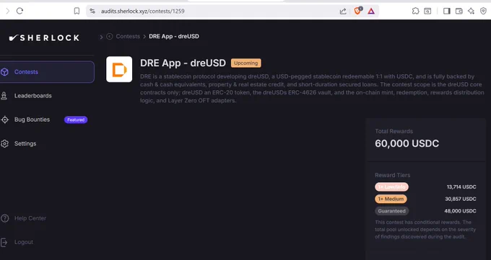Click the address bar URL audits.sherlock.xyz/contests/1259
491x260 pixels.
[142, 12]
